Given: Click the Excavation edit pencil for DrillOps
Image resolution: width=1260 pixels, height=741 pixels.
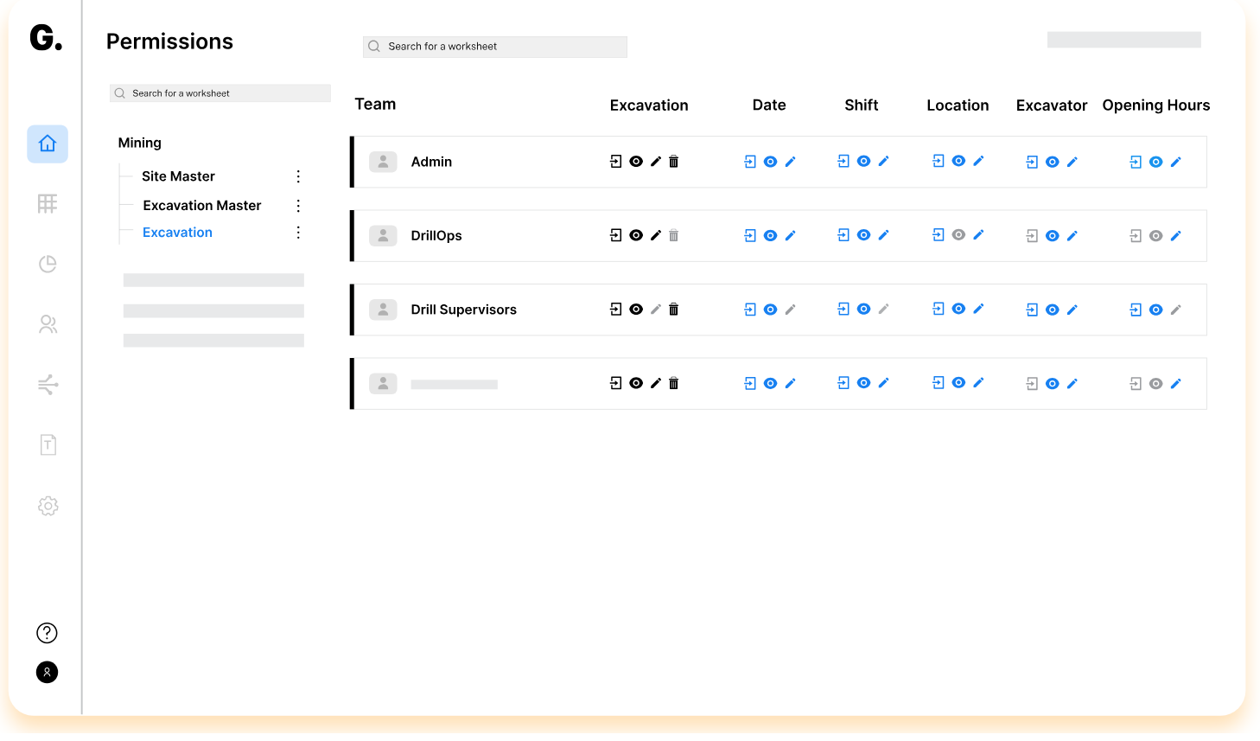Looking at the screenshot, I should (x=656, y=235).
